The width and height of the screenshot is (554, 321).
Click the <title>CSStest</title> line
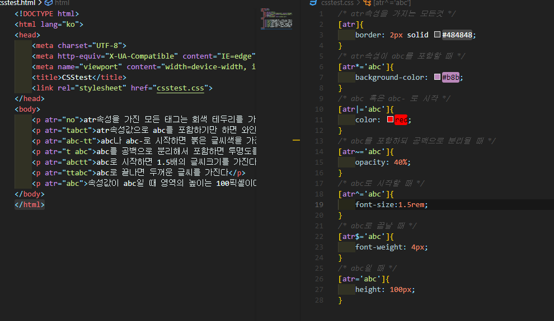click(79, 77)
